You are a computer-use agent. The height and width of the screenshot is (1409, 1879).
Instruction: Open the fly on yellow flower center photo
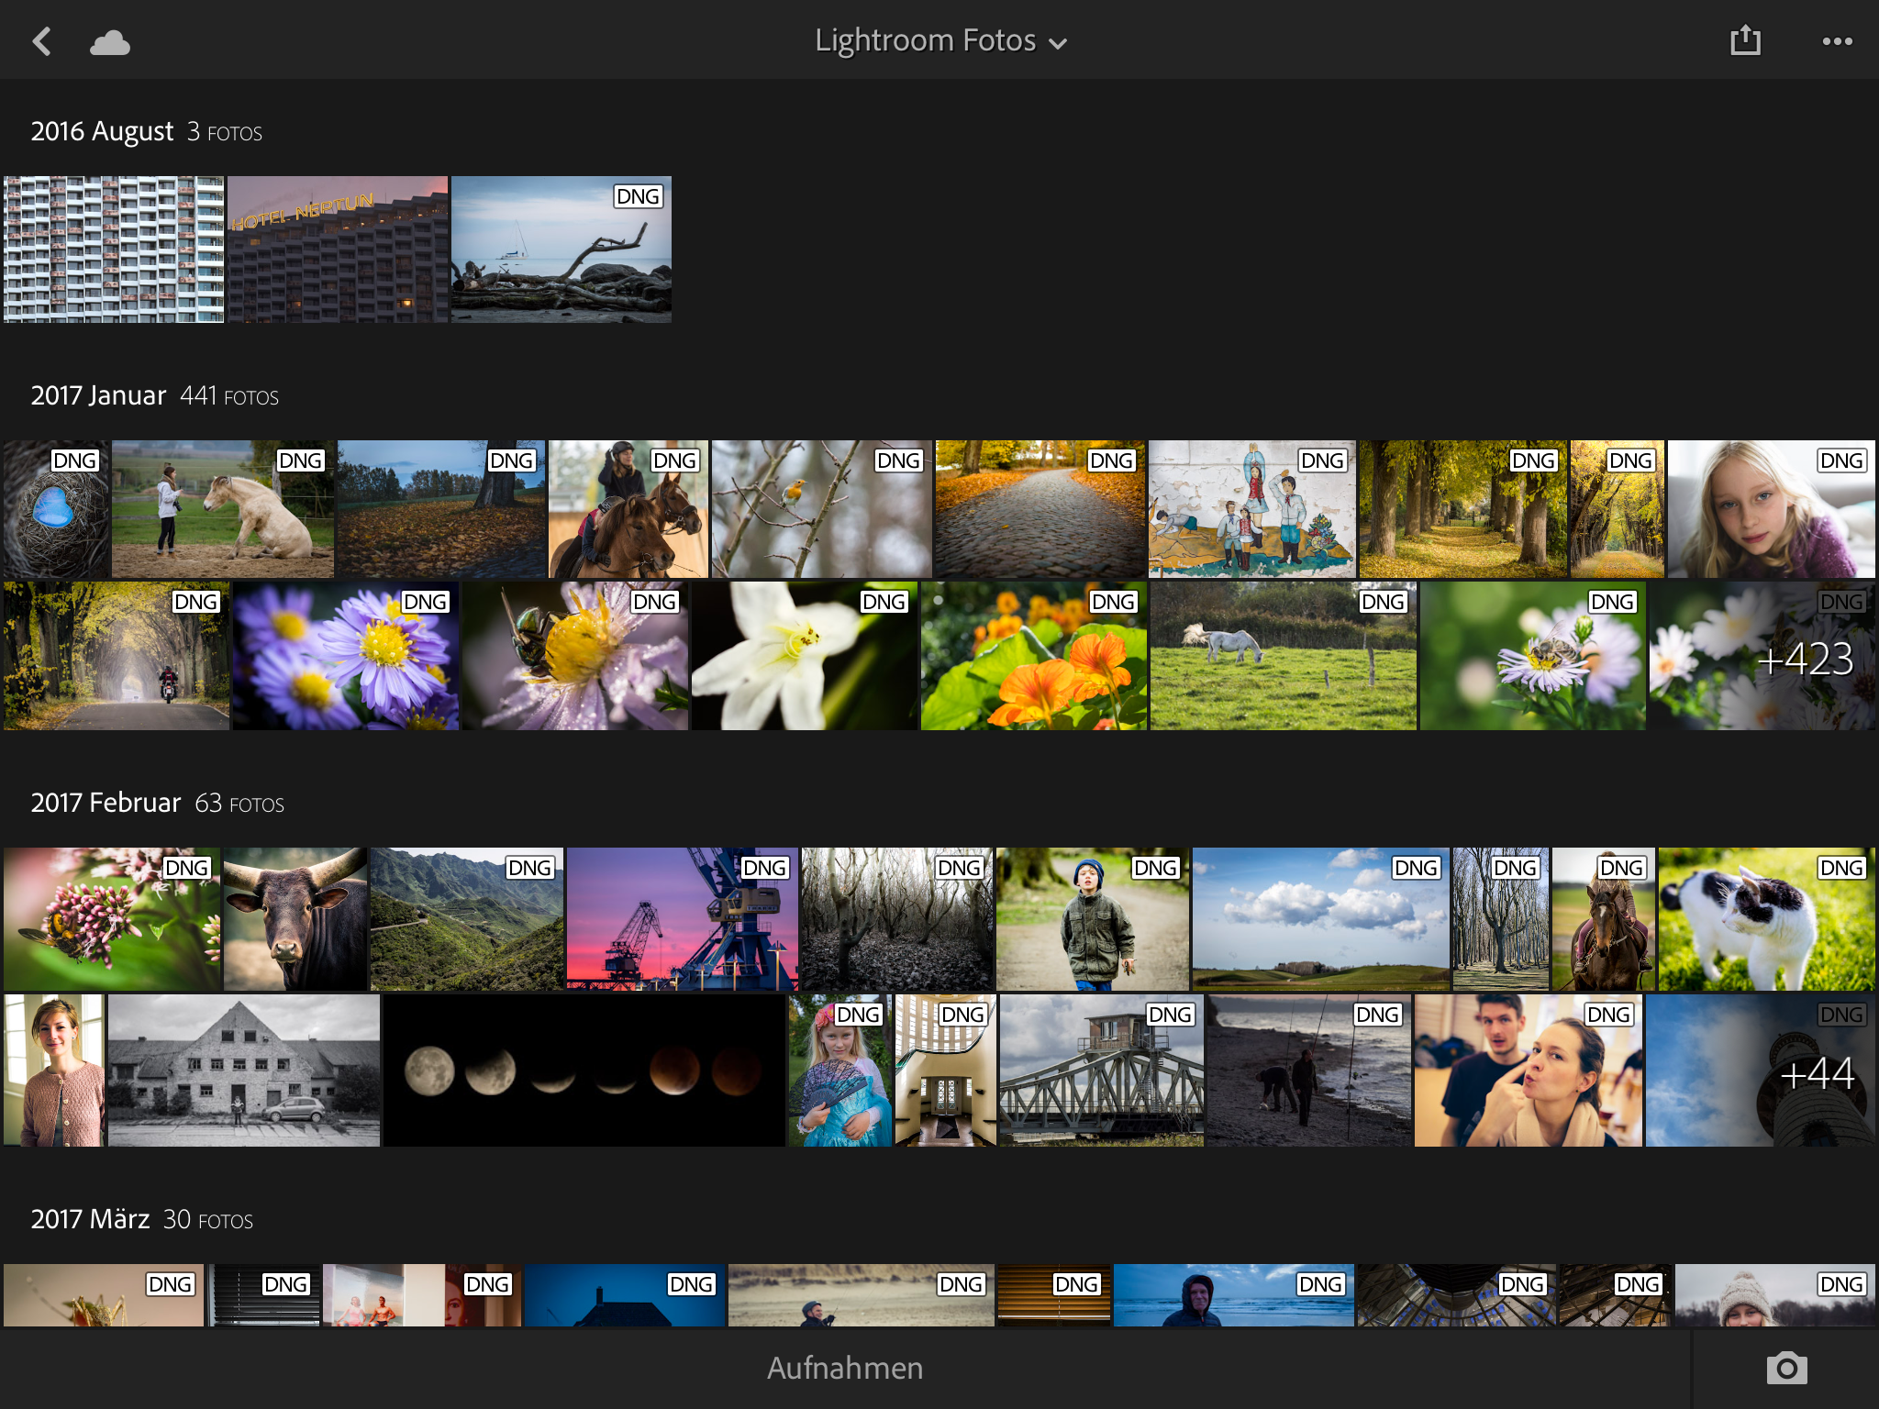575,656
